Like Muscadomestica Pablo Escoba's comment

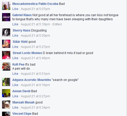point(15,9)
